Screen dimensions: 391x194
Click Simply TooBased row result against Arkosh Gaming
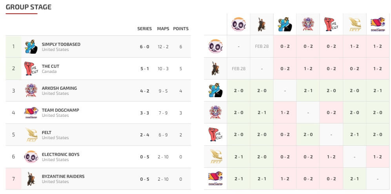(x=308, y=91)
